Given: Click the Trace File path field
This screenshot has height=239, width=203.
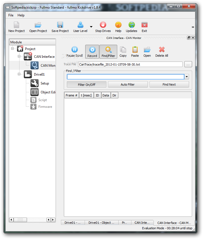Looking at the screenshot, I should click(130, 64).
